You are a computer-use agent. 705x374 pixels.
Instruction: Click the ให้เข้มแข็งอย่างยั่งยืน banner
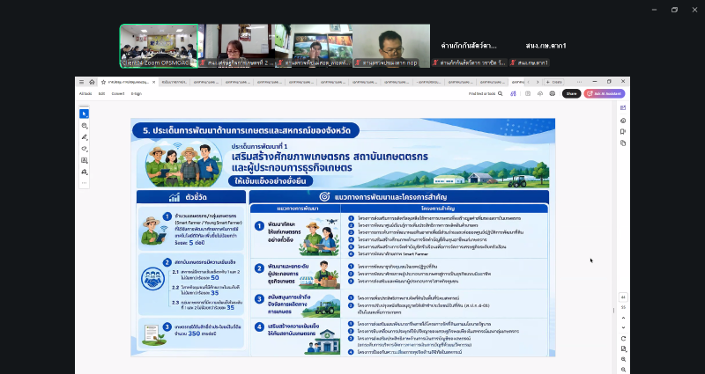pos(271,181)
